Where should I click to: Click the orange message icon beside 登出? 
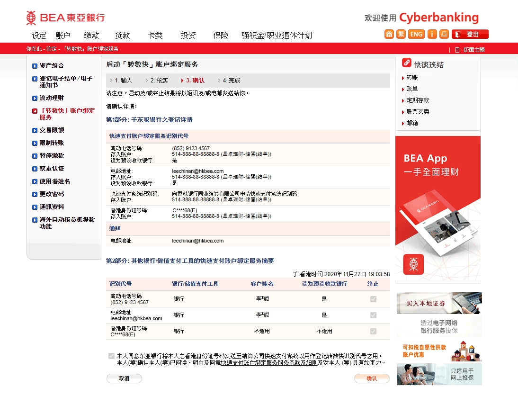[444, 34]
